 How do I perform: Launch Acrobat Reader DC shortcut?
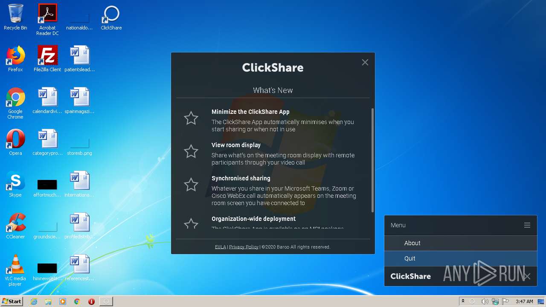tap(47, 20)
